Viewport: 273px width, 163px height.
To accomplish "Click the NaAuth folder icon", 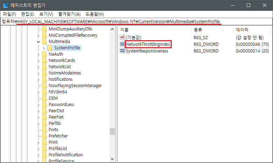I will pos(45,54).
